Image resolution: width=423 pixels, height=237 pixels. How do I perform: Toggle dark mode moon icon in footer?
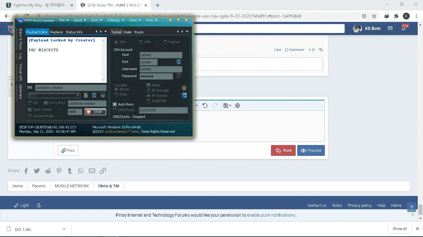(x=39, y=205)
